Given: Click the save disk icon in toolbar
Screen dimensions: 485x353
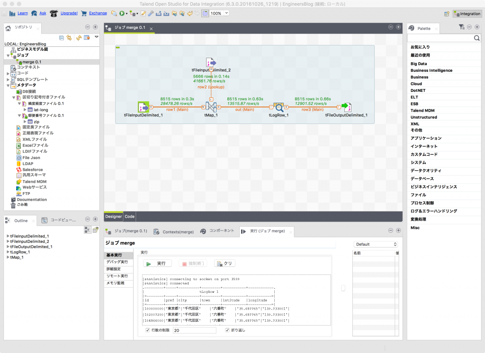Looking at the screenshot, I should [x=4, y=13].
